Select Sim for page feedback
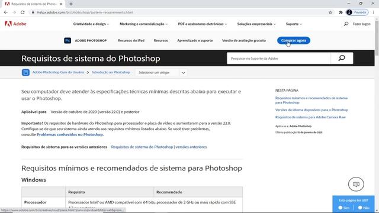The width and height of the screenshot is (379, 213). (343, 208)
